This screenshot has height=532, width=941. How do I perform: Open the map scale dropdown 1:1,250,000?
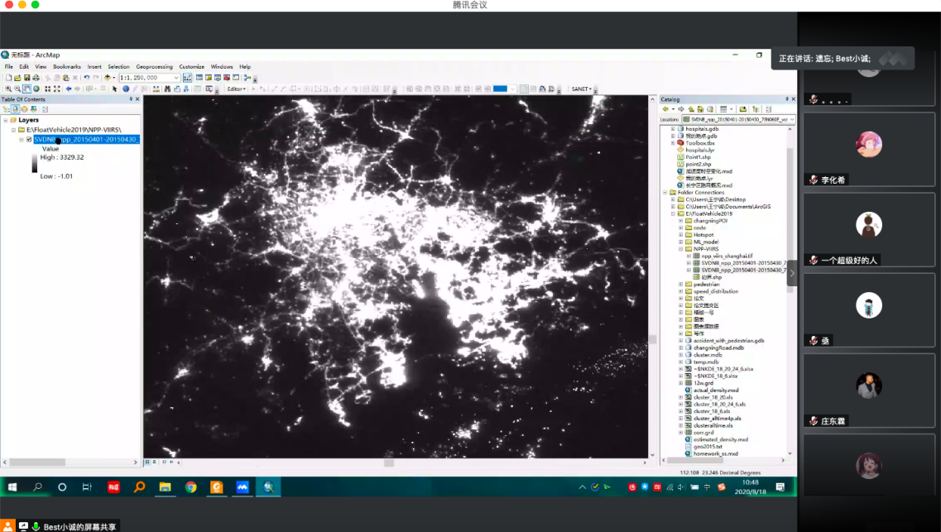177,78
